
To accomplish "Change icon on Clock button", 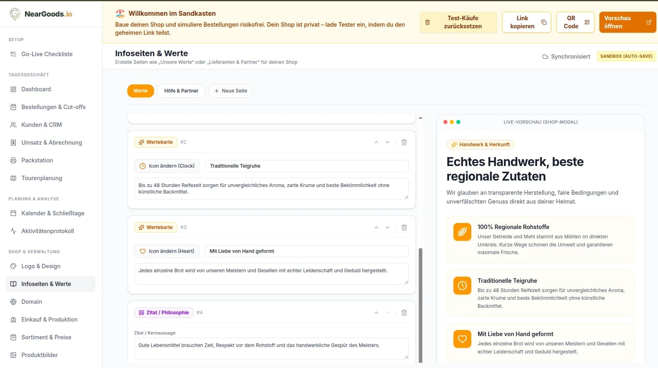I will click(x=167, y=166).
